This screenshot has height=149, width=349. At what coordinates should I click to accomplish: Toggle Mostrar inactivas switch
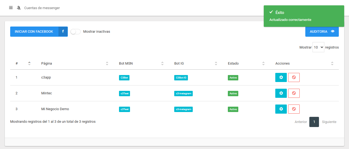(76, 32)
